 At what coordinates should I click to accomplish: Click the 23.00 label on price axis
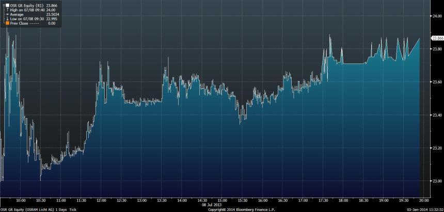[x=436, y=181]
